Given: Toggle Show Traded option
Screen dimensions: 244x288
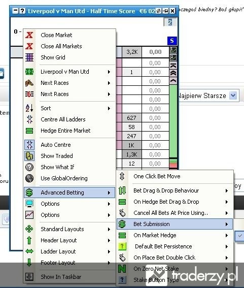Looking at the screenshot, I should point(69,156).
